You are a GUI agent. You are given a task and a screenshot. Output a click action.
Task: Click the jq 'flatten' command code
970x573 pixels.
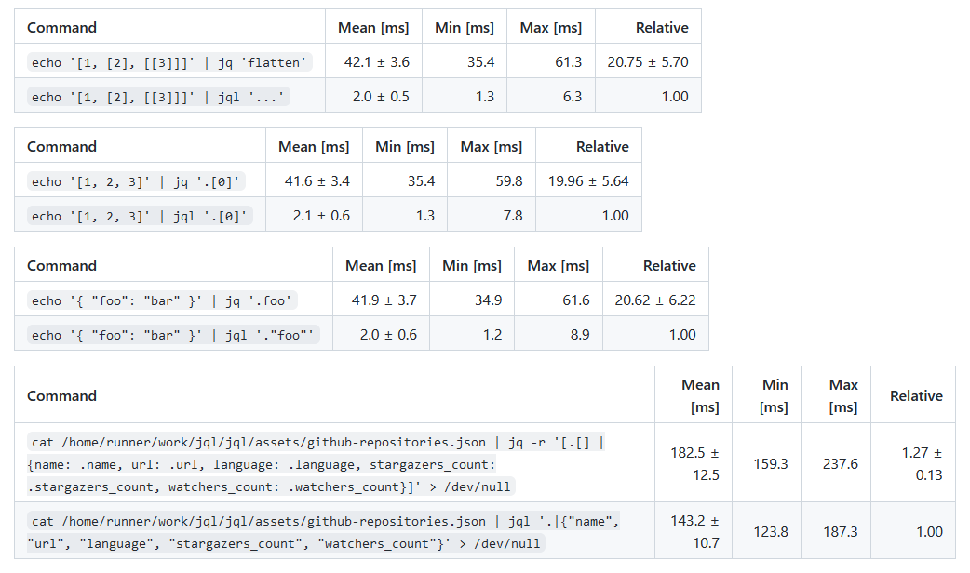coord(168,62)
